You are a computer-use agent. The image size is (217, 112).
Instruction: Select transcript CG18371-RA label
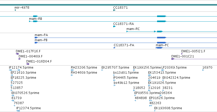click(123, 24)
